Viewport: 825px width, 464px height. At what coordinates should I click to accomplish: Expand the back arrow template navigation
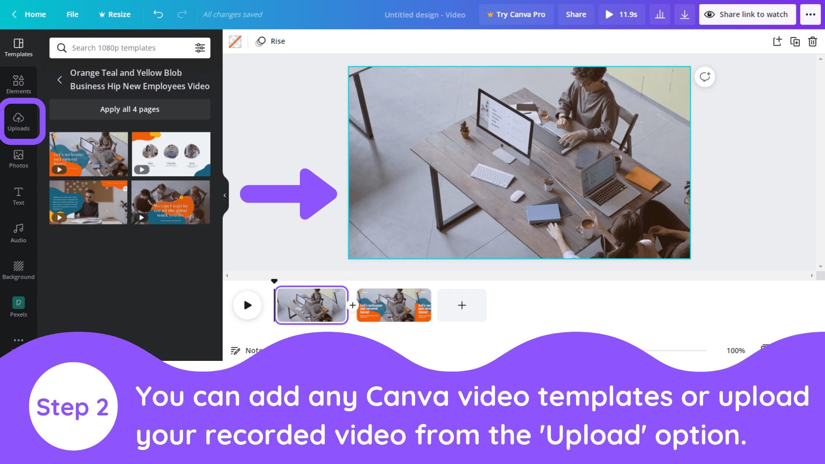[x=61, y=79]
